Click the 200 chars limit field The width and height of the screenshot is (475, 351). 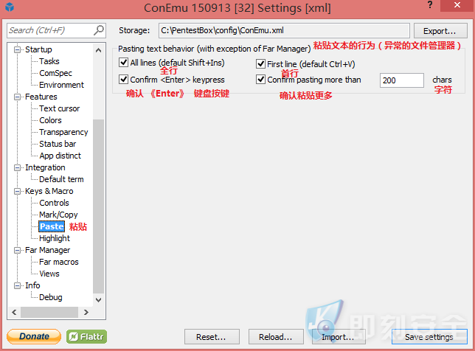[402, 80]
